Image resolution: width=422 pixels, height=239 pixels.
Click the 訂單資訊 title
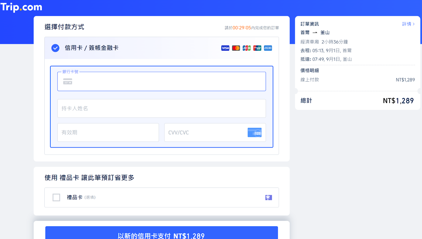click(310, 24)
